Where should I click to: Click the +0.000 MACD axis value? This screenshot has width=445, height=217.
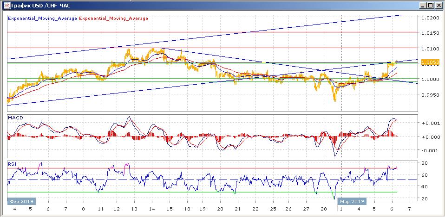pyautogui.click(x=431, y=137)
